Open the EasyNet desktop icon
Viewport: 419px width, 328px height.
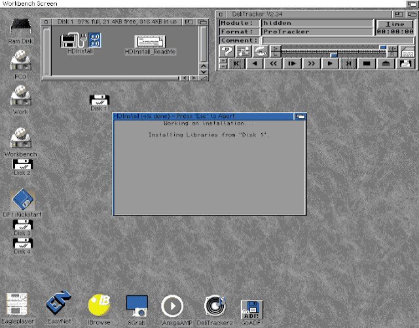58,305
